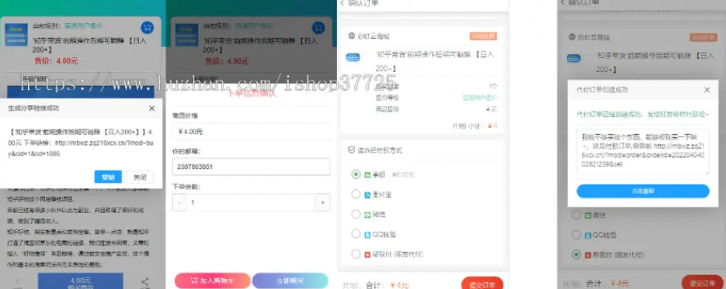This screenshot has height=289, width=726.
Task: Tap the 微信 logo icon on third screen
Action: [367, 215]
